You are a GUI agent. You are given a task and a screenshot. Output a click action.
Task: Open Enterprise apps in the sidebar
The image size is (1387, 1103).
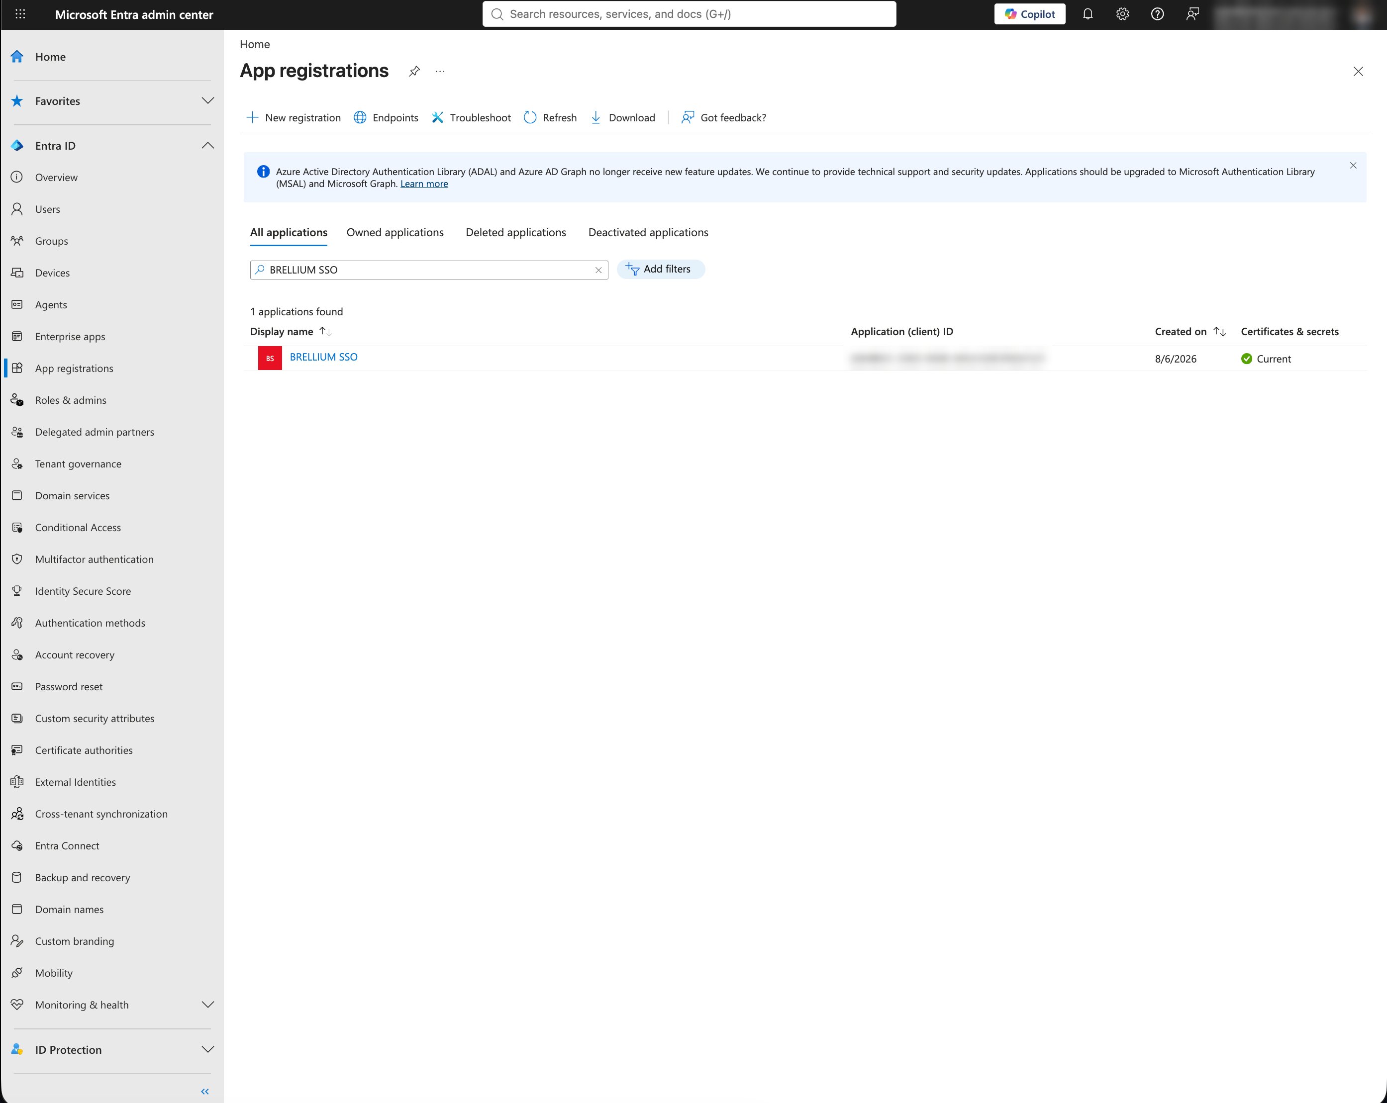(70, 336)
